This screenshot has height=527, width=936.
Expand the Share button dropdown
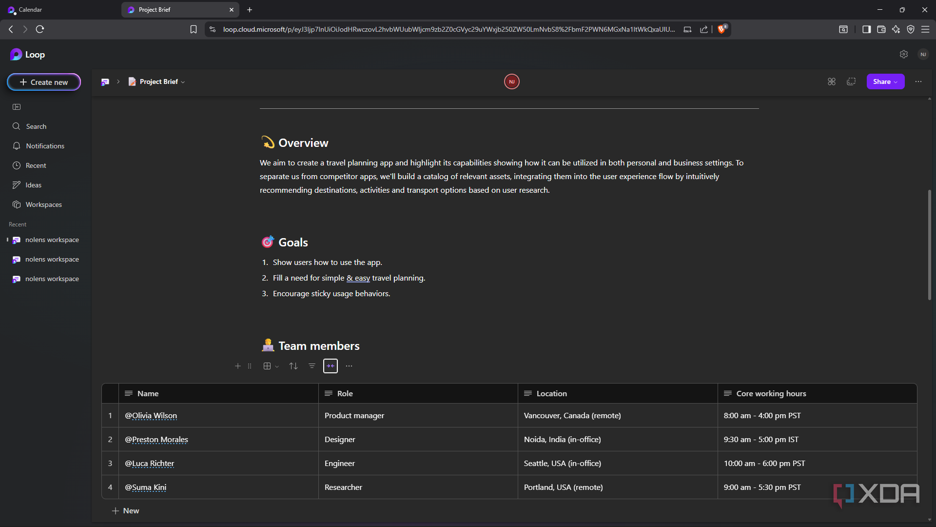(896, 82)
